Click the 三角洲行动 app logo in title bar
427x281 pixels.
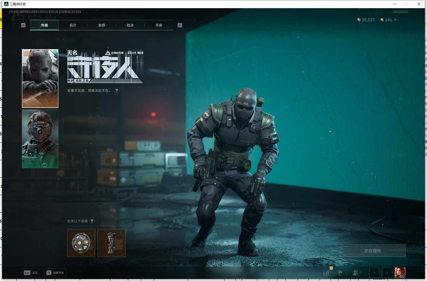[6, 4]
